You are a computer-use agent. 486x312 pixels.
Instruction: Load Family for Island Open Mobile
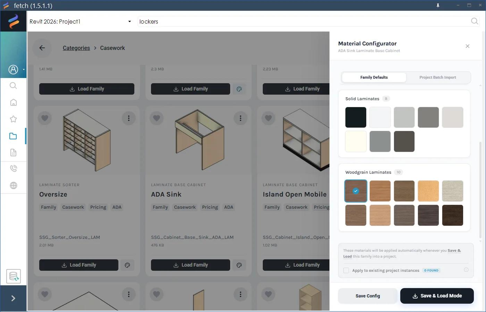(296, 265)
